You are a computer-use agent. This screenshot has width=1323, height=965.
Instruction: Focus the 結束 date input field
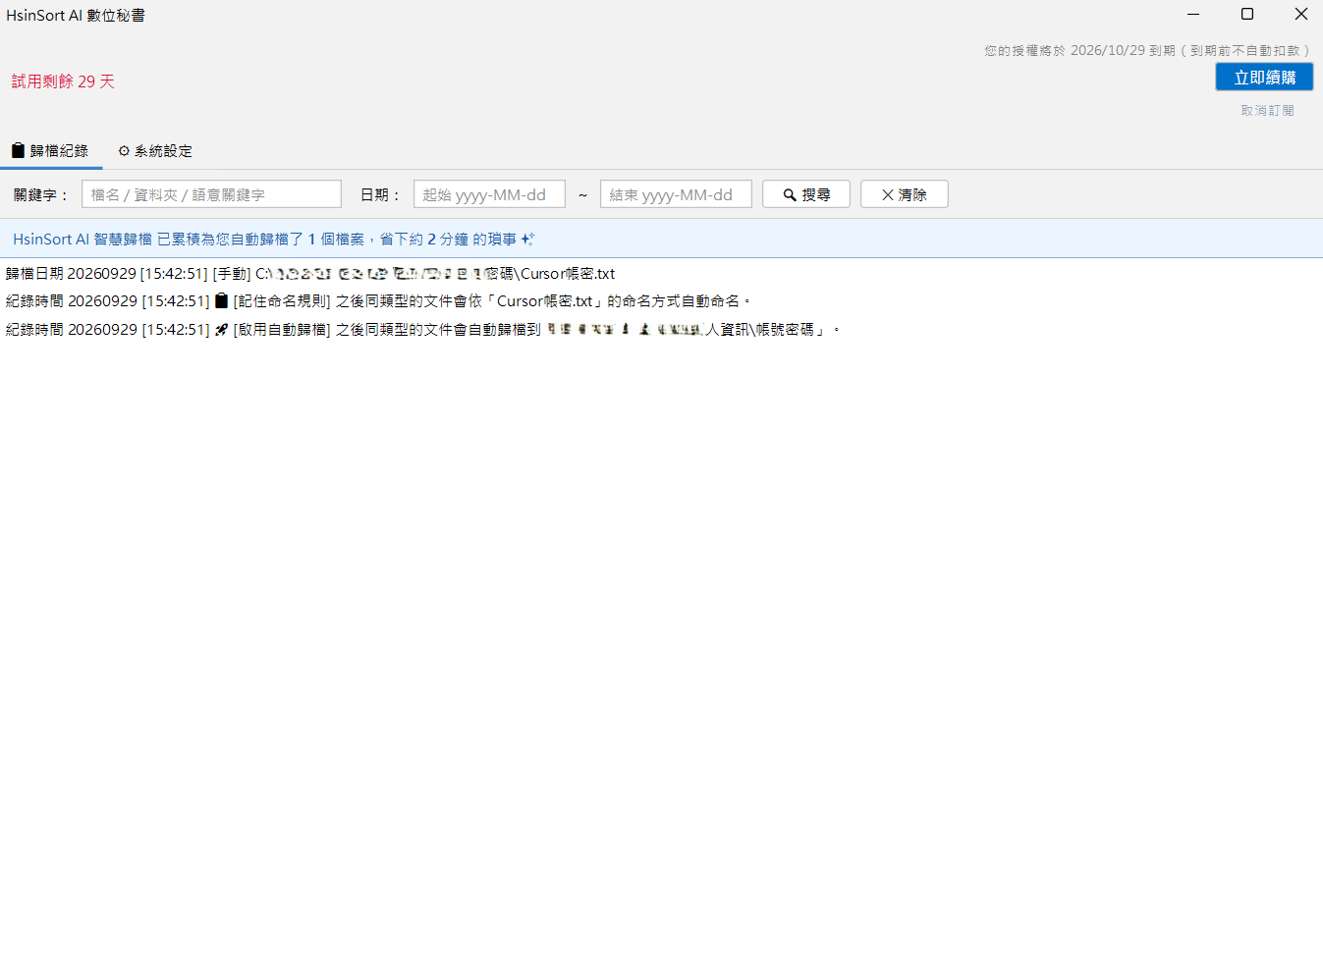[676, 194]
